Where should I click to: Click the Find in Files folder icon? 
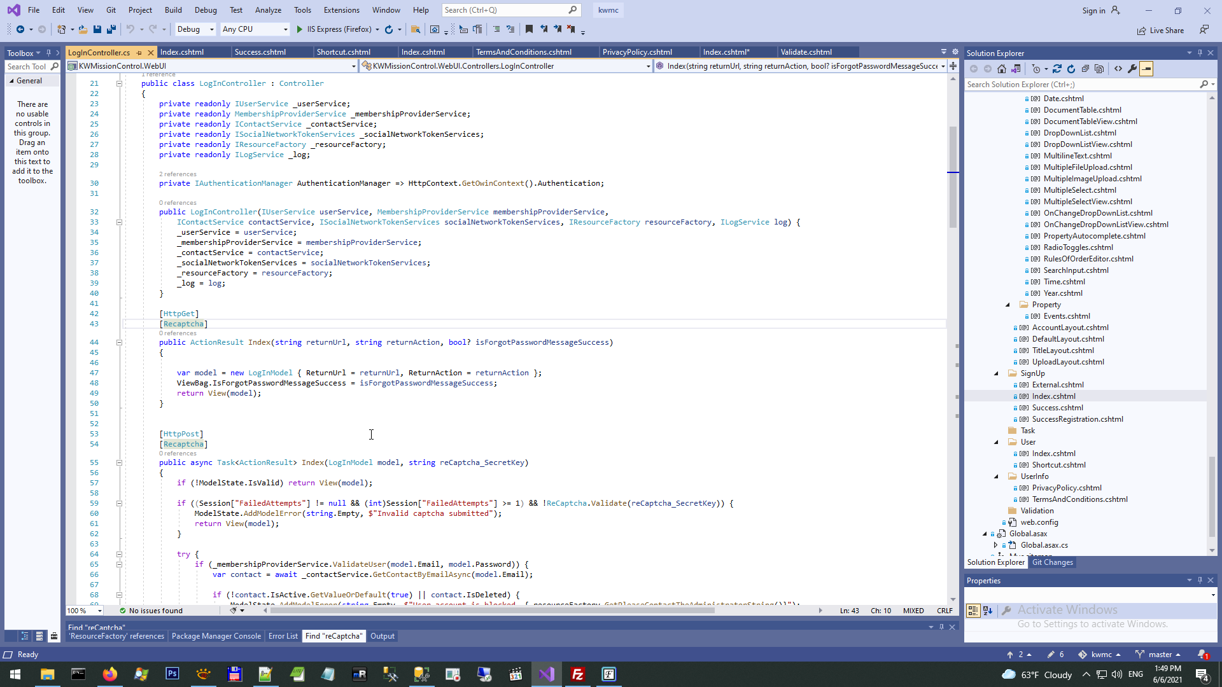pos(416,29)
